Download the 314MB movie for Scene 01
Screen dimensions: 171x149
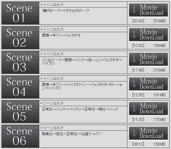[148, 10]
